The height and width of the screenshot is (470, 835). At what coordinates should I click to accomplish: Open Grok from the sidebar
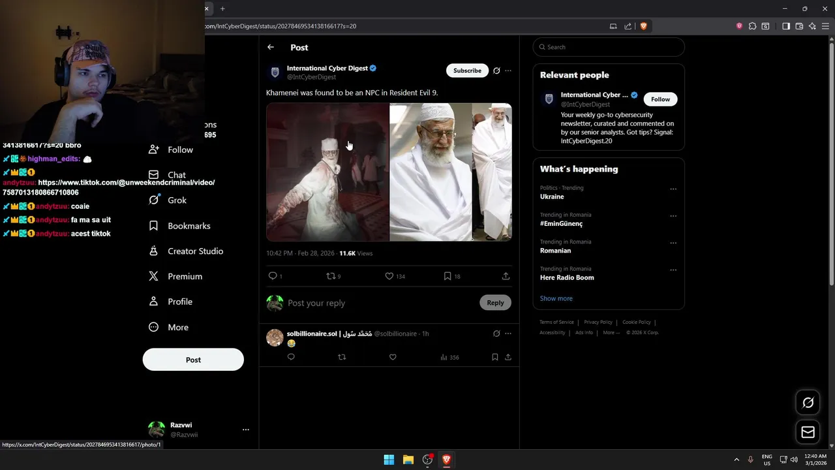pyautogui.click(x=168, y=200)
